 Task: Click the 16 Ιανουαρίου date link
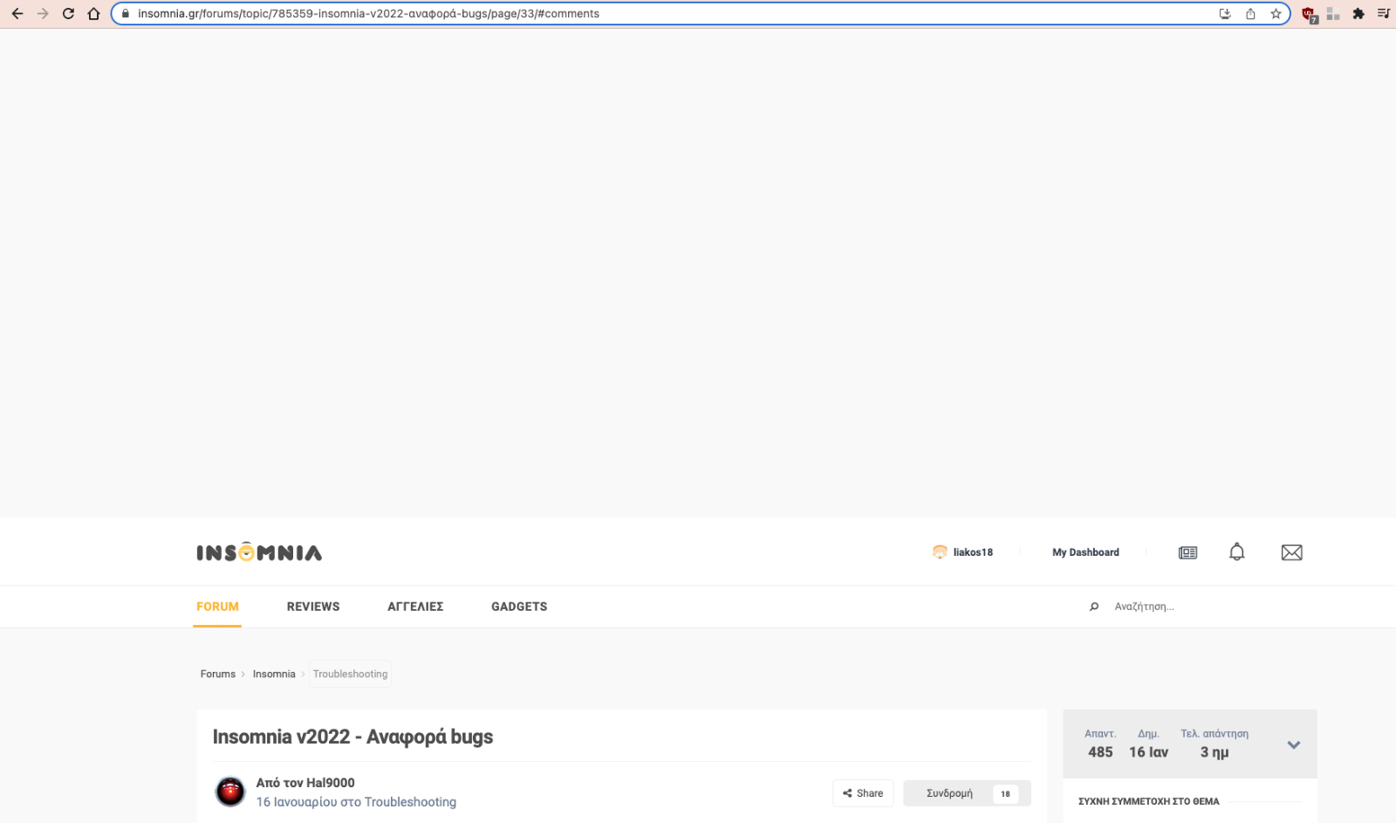[297, 802]
